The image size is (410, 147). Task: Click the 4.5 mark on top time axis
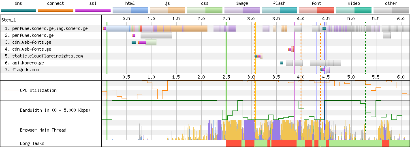point(326,19)
